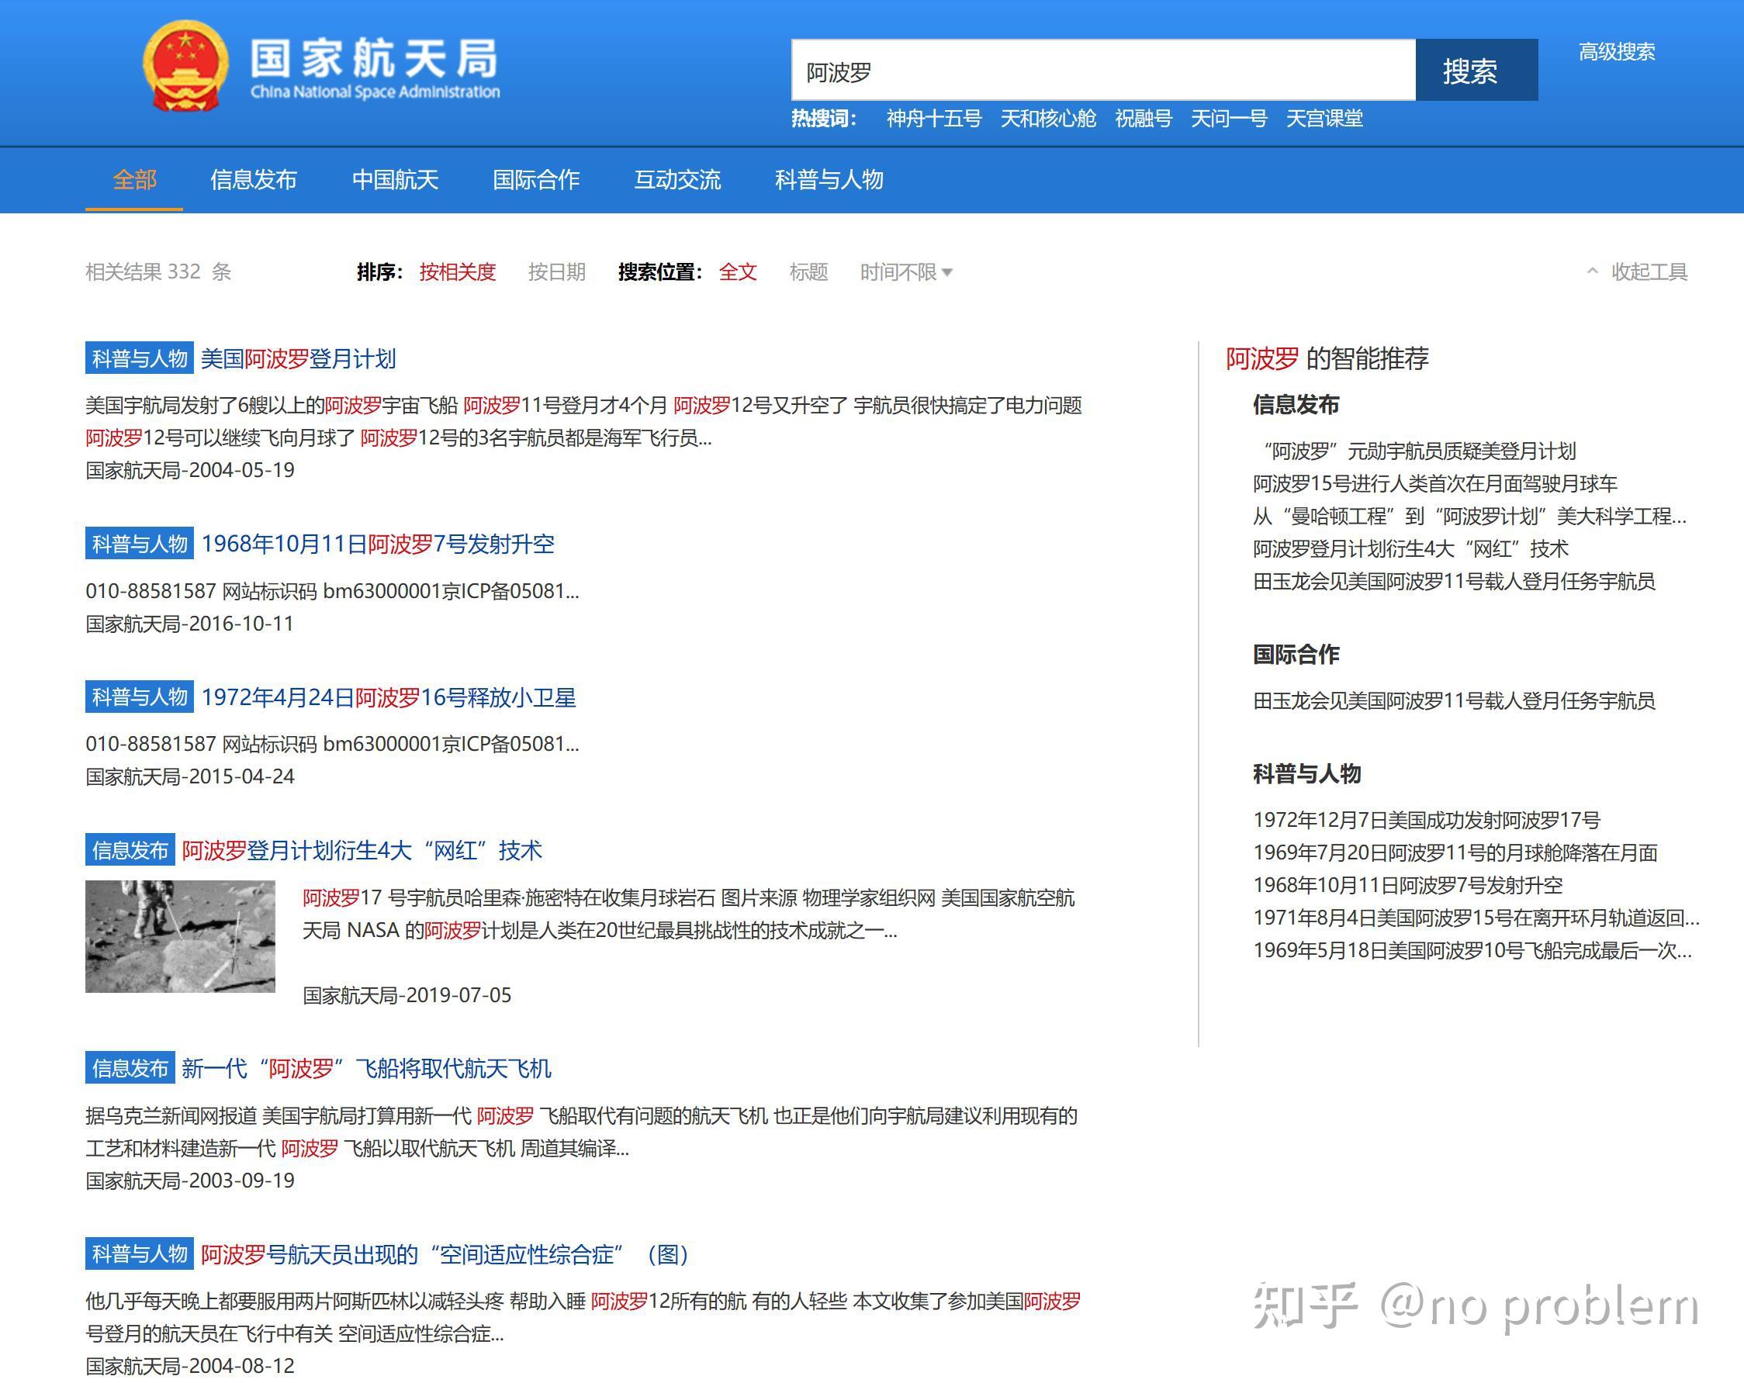Collapse tools via 收起工具
Viewport: 1744px width, 1383px height.
click(1637, 271)
